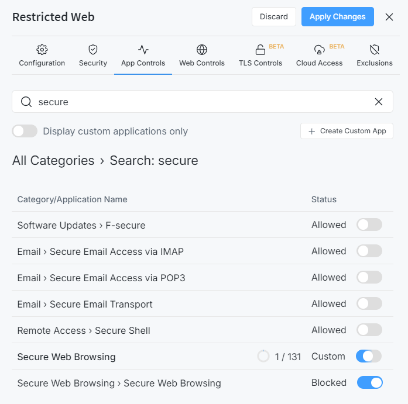408x404 pixels.
Task: Toggle F-secure status switch
Action: tap(369, 225)
